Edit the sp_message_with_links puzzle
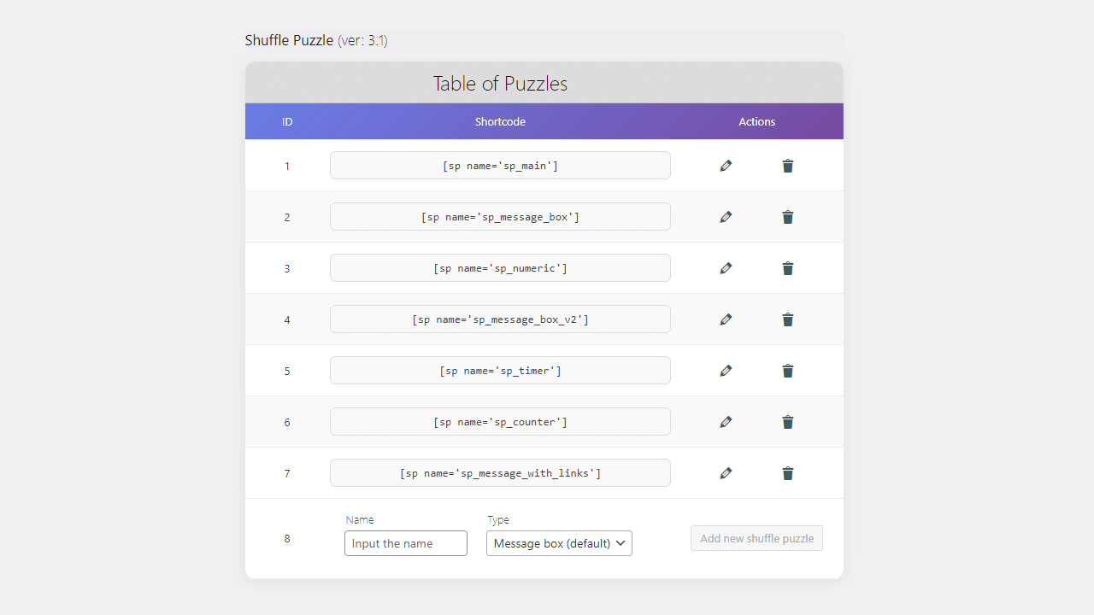Image resolution: width=1094 pixels, height=615 pixels. pos(726,473)
